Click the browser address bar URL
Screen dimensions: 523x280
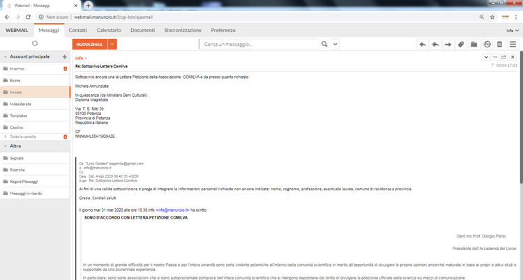(113, 17)
